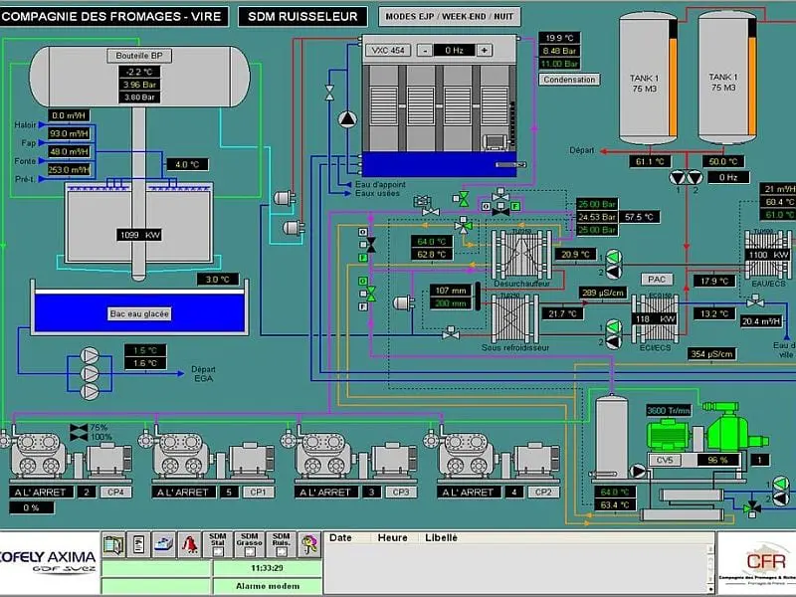Click the circulation pump left of VXC 454
Screen dimensions: 796x597
tap(347, 120)
